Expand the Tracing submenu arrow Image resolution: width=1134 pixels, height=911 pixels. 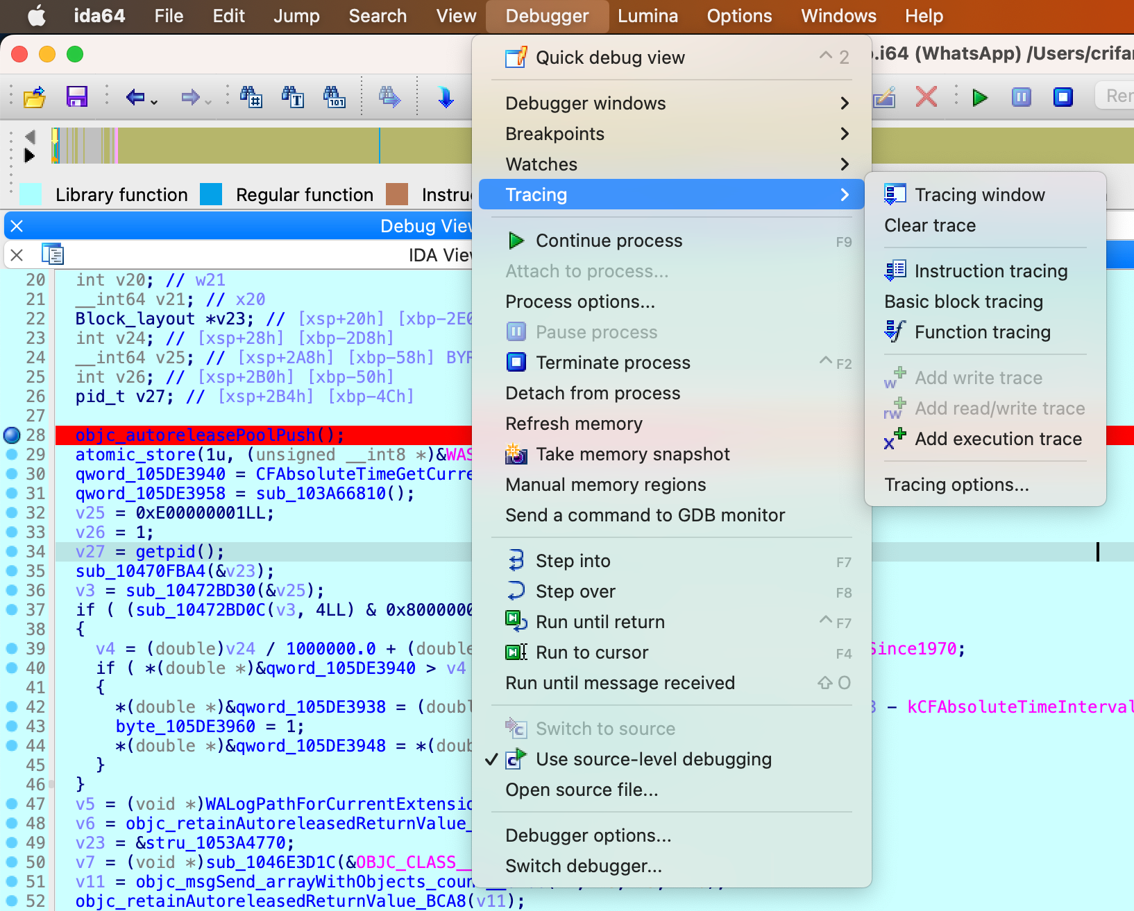tap(845, 195)
